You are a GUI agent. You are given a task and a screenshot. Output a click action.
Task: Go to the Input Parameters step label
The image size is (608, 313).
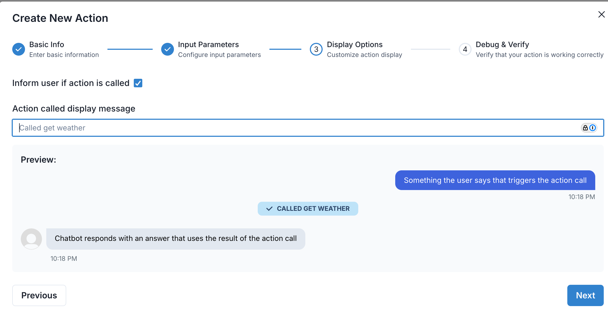[208, 44]
